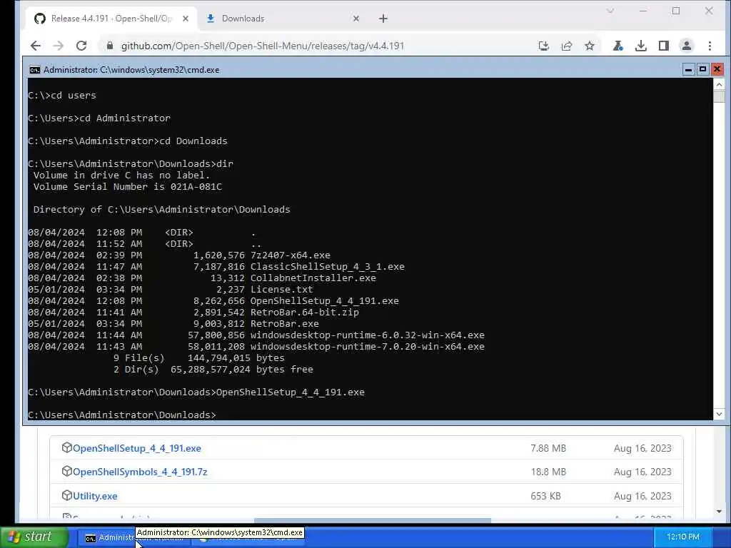
Task: Open Chrome downloads toolbar icon
Action: 641,46
